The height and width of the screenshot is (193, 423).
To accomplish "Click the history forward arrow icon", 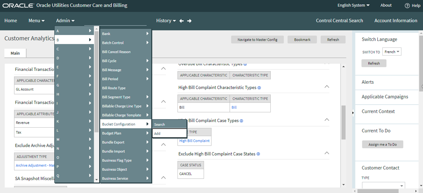I will tap(189, 21).
